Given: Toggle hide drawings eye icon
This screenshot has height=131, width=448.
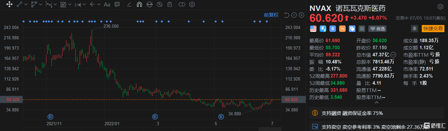Looking at the screenshot, I should pyautogui.click(x=159, y=5).
